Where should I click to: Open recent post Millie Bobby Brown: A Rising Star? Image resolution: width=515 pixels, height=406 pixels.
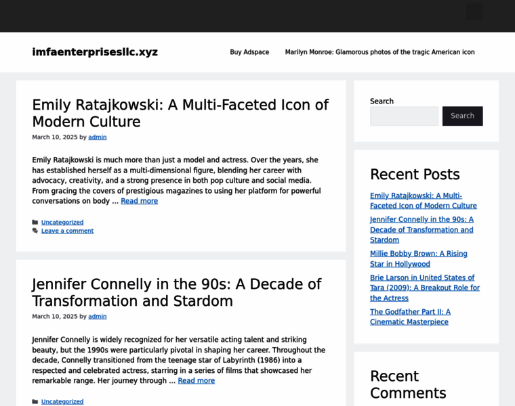pos(419,258)
